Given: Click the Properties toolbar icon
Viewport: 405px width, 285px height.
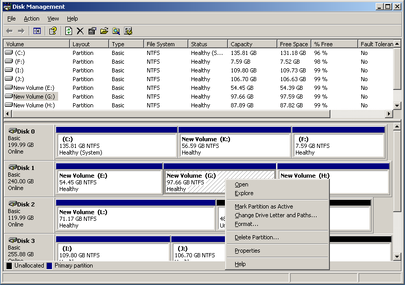Looking at the screenshot, I should pyautogui.click(x=92, y=31).
